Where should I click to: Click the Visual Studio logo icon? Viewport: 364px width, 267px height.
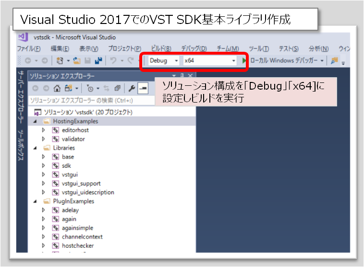point(23,37)
